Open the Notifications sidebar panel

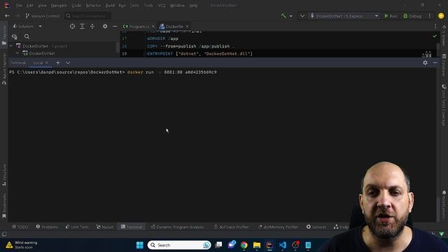[444, 204]
